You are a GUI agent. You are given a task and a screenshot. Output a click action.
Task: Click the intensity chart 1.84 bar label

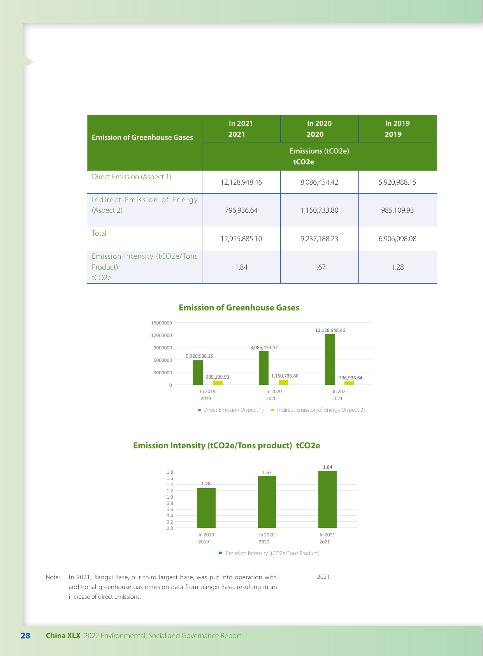(x=327, y=467)
